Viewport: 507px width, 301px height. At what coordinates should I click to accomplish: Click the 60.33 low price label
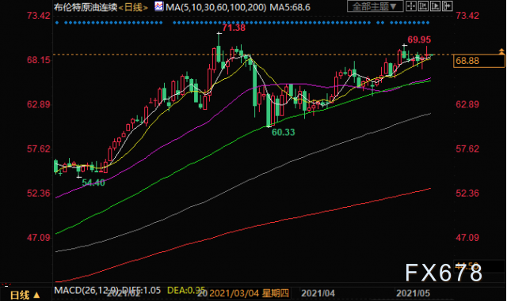coord(284,132)
